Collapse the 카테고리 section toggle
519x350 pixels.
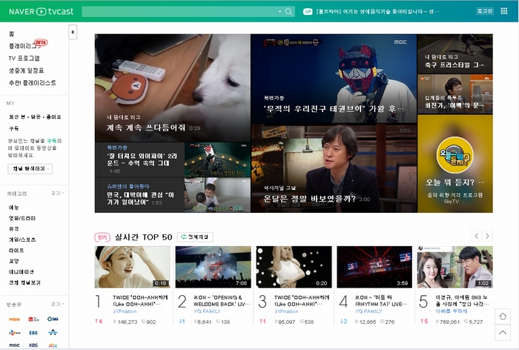58,193
